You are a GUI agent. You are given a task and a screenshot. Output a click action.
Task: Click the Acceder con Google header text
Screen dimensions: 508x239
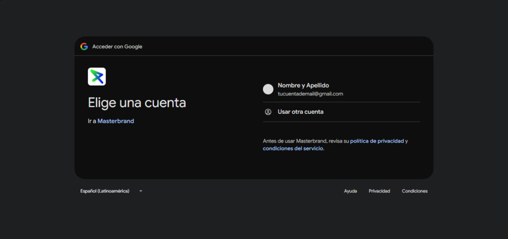(117, 47)
